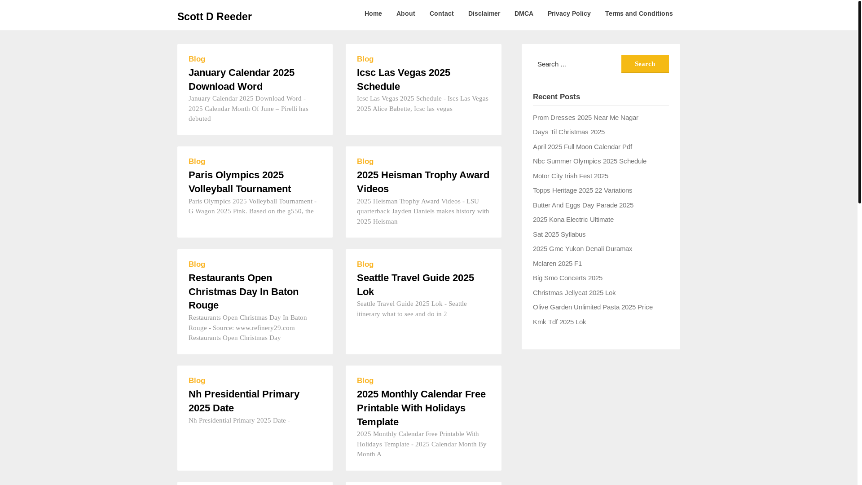Click Blog category above Paris Olympics post
The image size is (862, 485).
(197, 162)
